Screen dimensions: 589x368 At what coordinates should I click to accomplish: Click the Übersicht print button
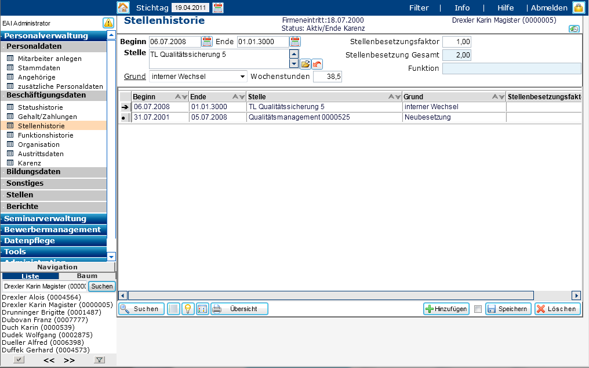coord(239,309)
